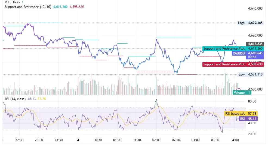Viewport: 268px width, 145px height.
Task: Click the teal Support and Resistance:Plot label
Action: 224,49
